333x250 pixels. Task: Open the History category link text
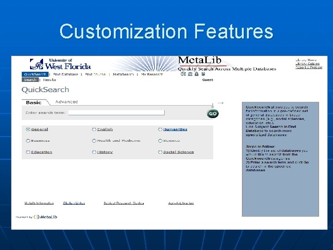(x=105, y=152)
